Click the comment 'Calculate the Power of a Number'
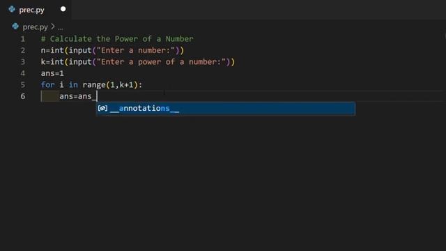The height and width of the screenshot is (251, 446). pos(117,39)
